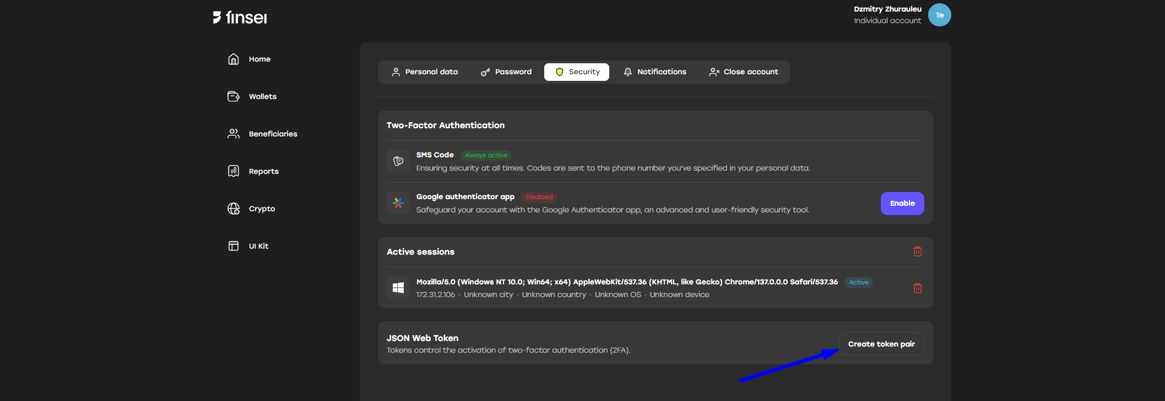Click the SMS Code shield icon
1165x401 pixels.
click(398, 161)
